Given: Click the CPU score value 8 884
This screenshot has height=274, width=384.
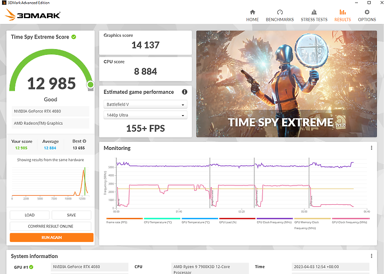Looking at the screenshot, I should (x=146, y=71).
